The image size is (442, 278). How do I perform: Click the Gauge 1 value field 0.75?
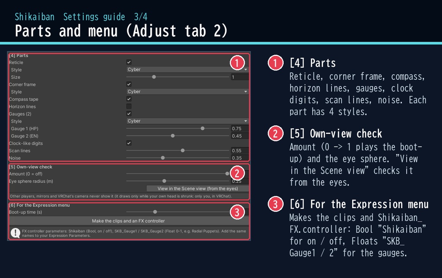pos(240,128)
